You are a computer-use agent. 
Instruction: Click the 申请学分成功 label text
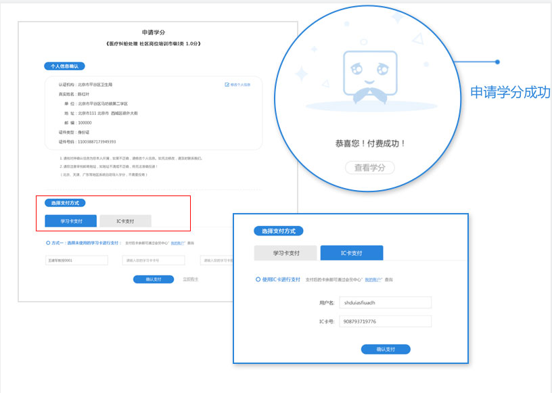[511, 91]
